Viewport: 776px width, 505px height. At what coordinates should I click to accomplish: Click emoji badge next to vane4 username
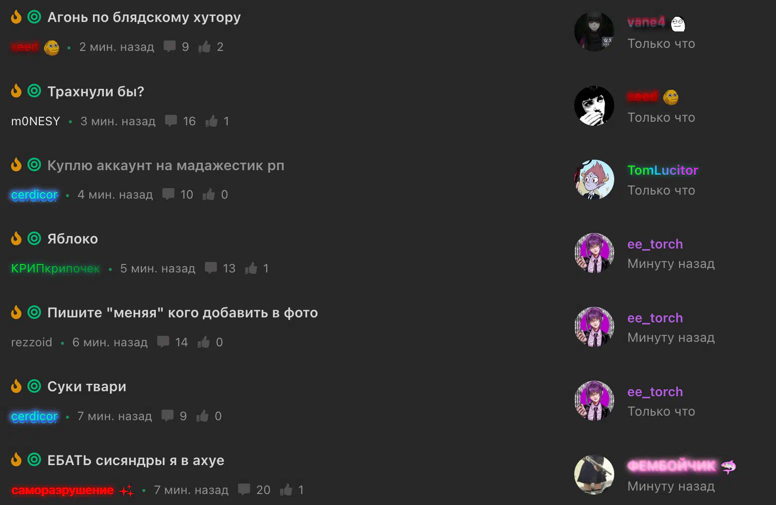pos(678,23)
